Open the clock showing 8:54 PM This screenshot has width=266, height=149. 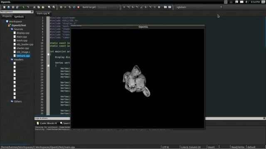(255, 2)
